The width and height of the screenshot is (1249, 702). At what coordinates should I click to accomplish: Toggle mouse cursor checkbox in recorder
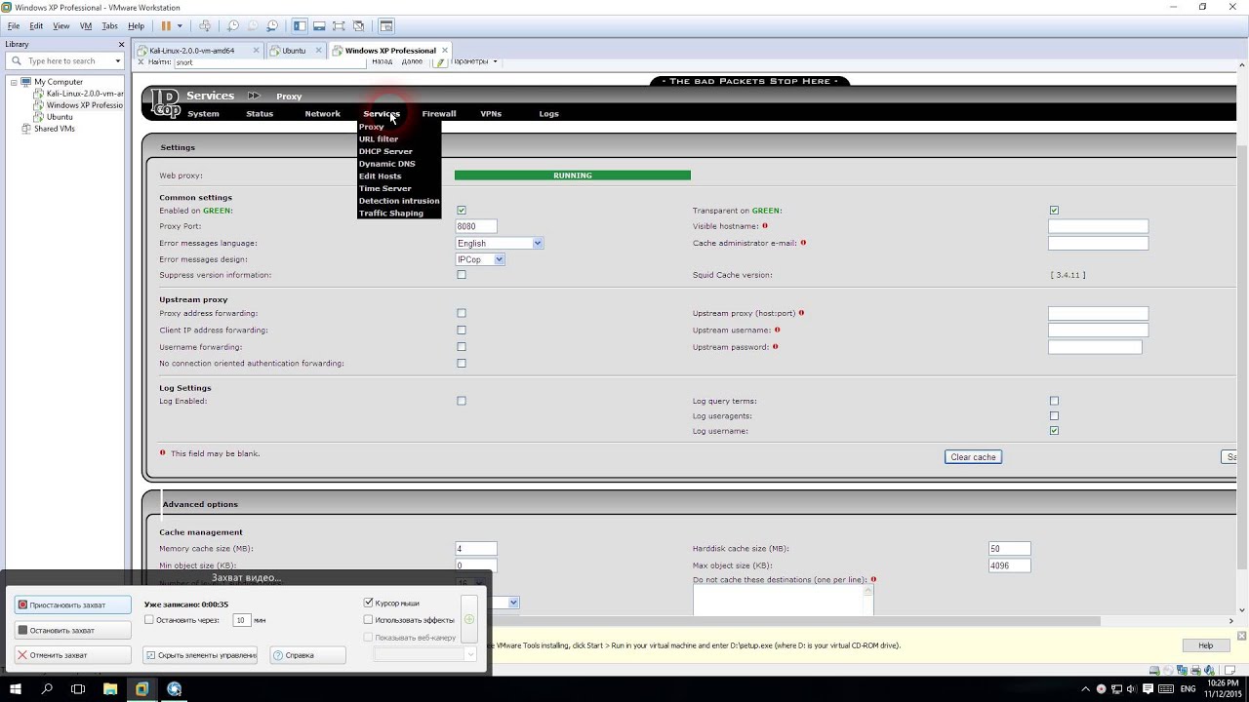369,604
